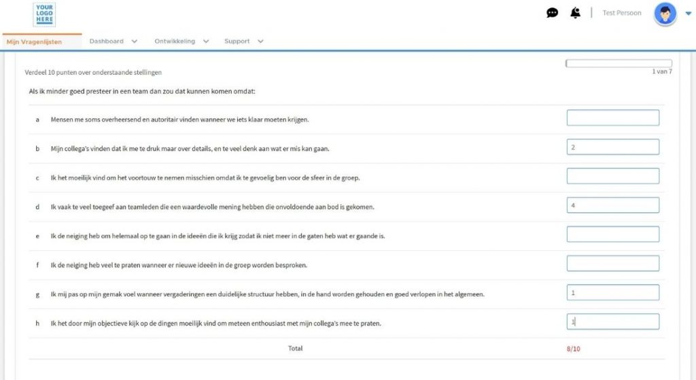Expand the Ontwikkeling menu
Viewport: 696px width, 380px height.
(x=181, y=41)
